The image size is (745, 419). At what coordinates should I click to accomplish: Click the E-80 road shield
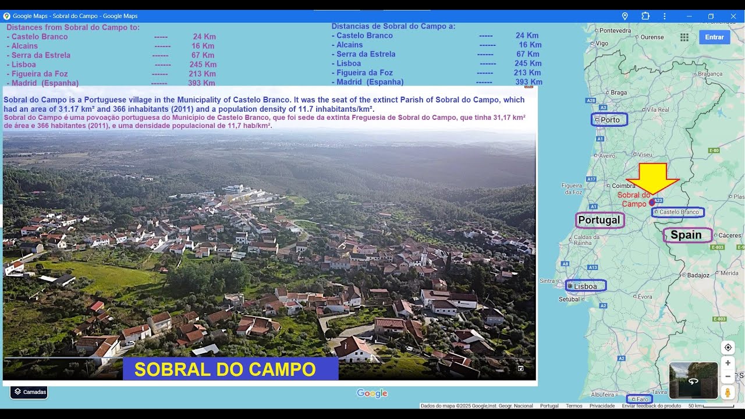pos(715,150)
